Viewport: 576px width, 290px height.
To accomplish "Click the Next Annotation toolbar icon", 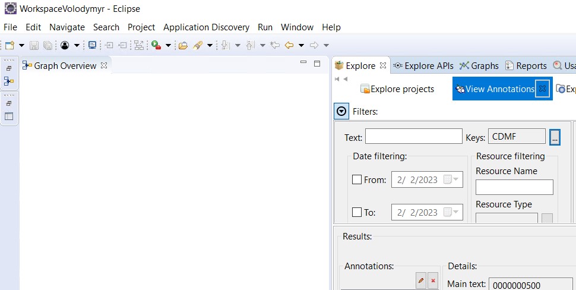I will click(226, 45).
